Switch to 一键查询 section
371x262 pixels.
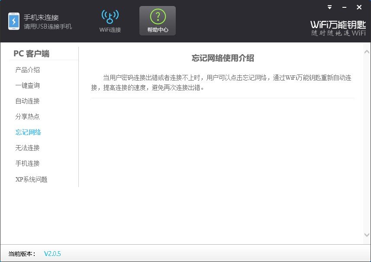28,85
